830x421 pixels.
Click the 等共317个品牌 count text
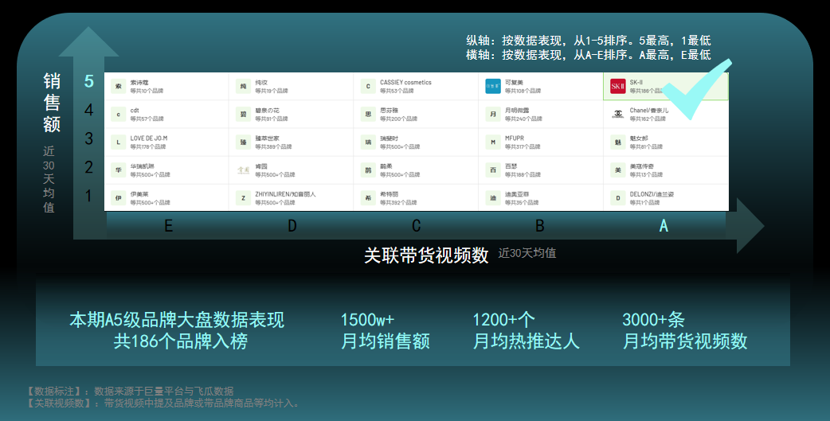point(523,147)
